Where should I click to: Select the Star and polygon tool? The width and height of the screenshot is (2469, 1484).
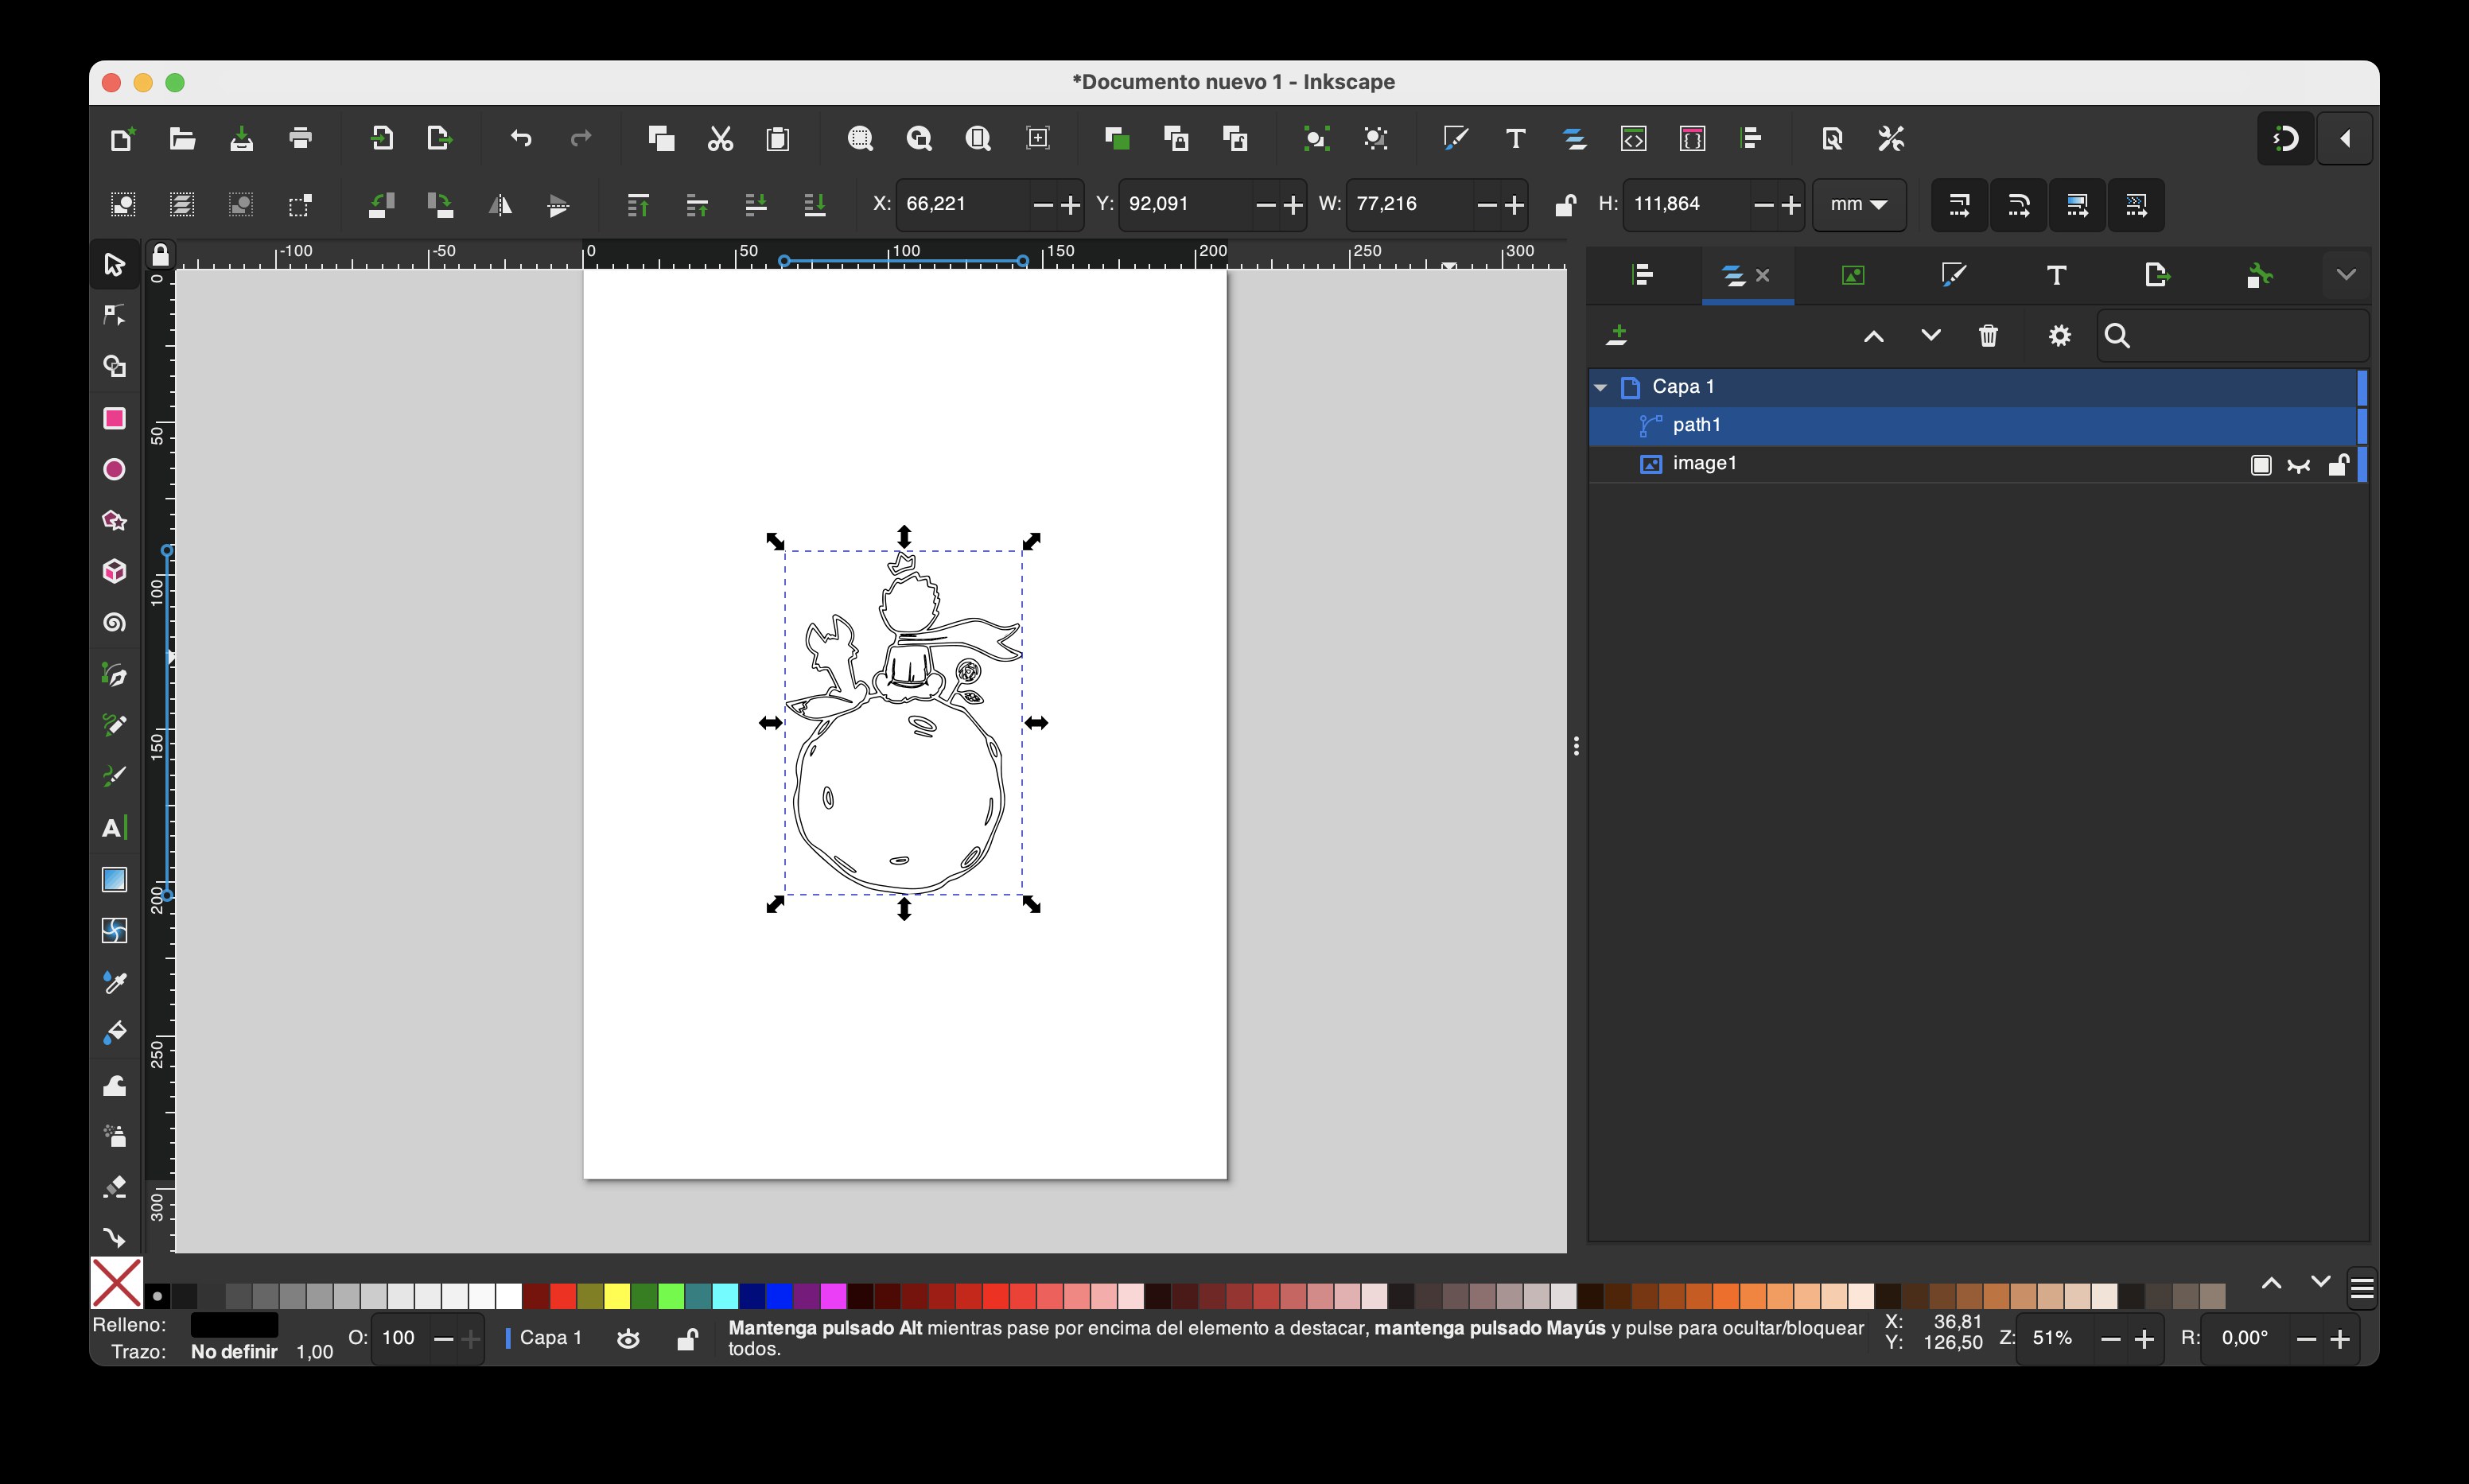tap(114, 520)
